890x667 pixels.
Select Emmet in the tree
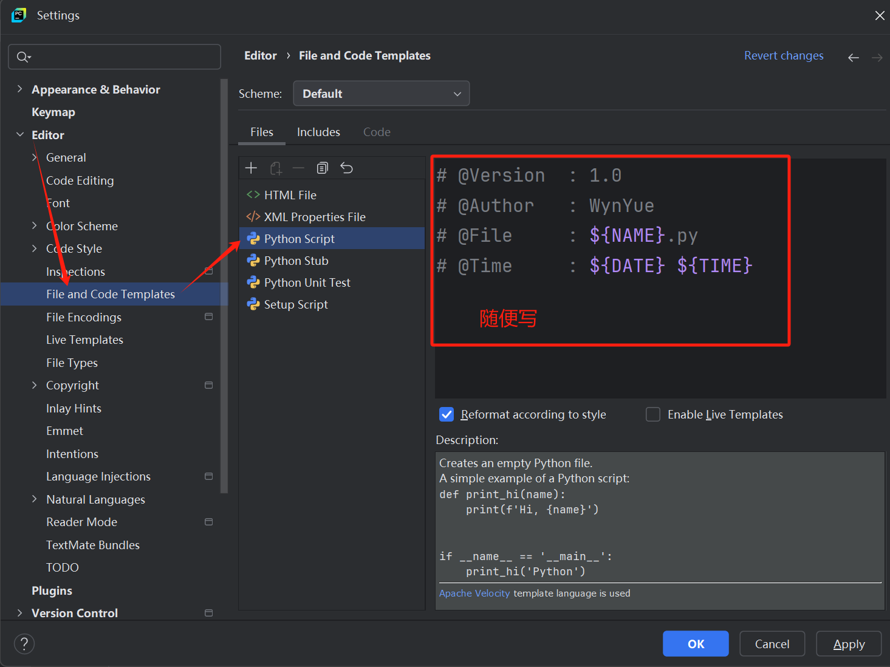[x=64, y=431]
